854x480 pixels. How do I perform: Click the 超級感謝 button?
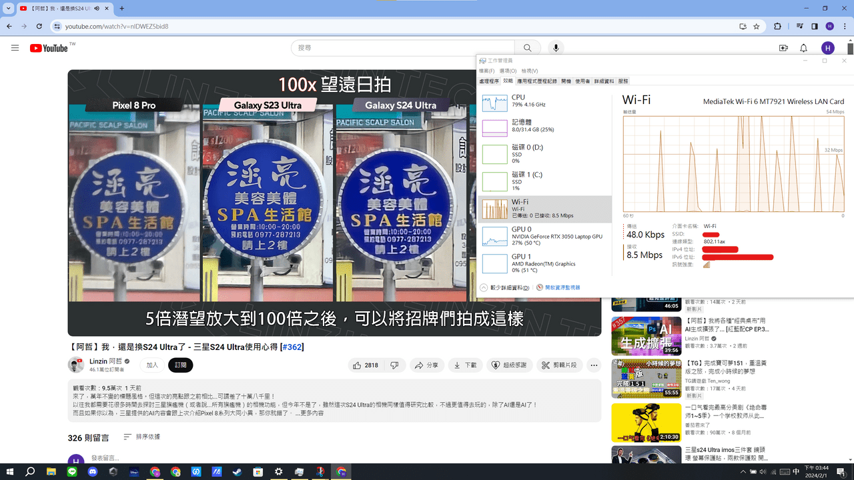click(x=510, y=365)
